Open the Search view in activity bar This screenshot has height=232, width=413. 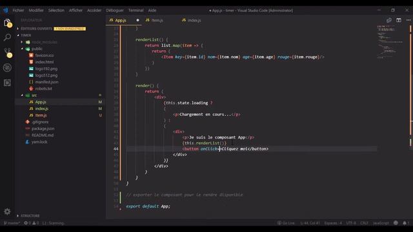[7, 37]
